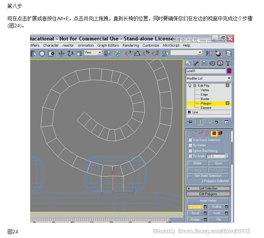264x238 pixels.
Task: Activate the Select and Move tool
Action: 61,54
